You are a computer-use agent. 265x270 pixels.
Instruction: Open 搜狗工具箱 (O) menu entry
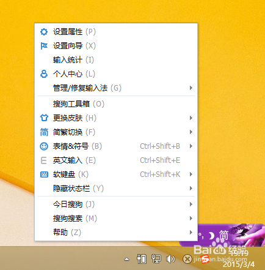(116, 104)
